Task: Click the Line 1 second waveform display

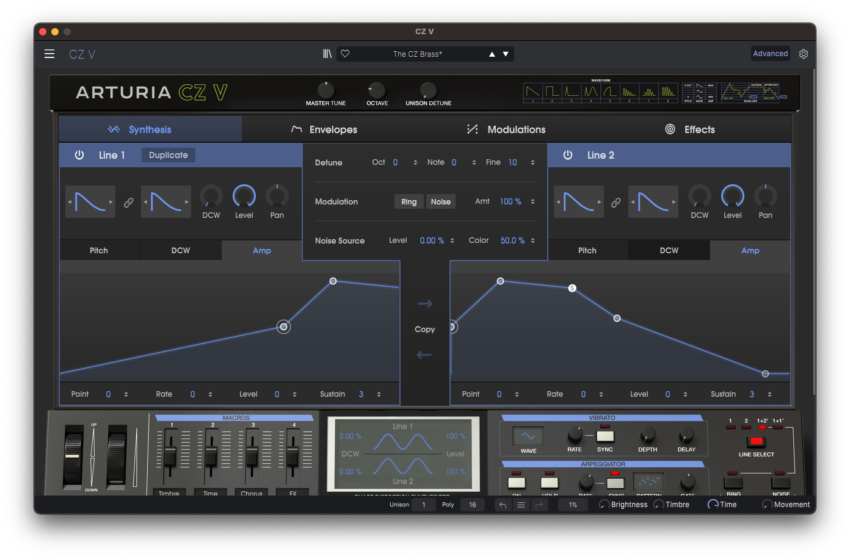Action: [166, 201]
